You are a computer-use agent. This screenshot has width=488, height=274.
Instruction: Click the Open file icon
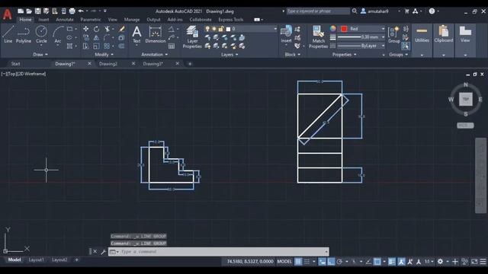pyautogui.click(x=29, y=11)
